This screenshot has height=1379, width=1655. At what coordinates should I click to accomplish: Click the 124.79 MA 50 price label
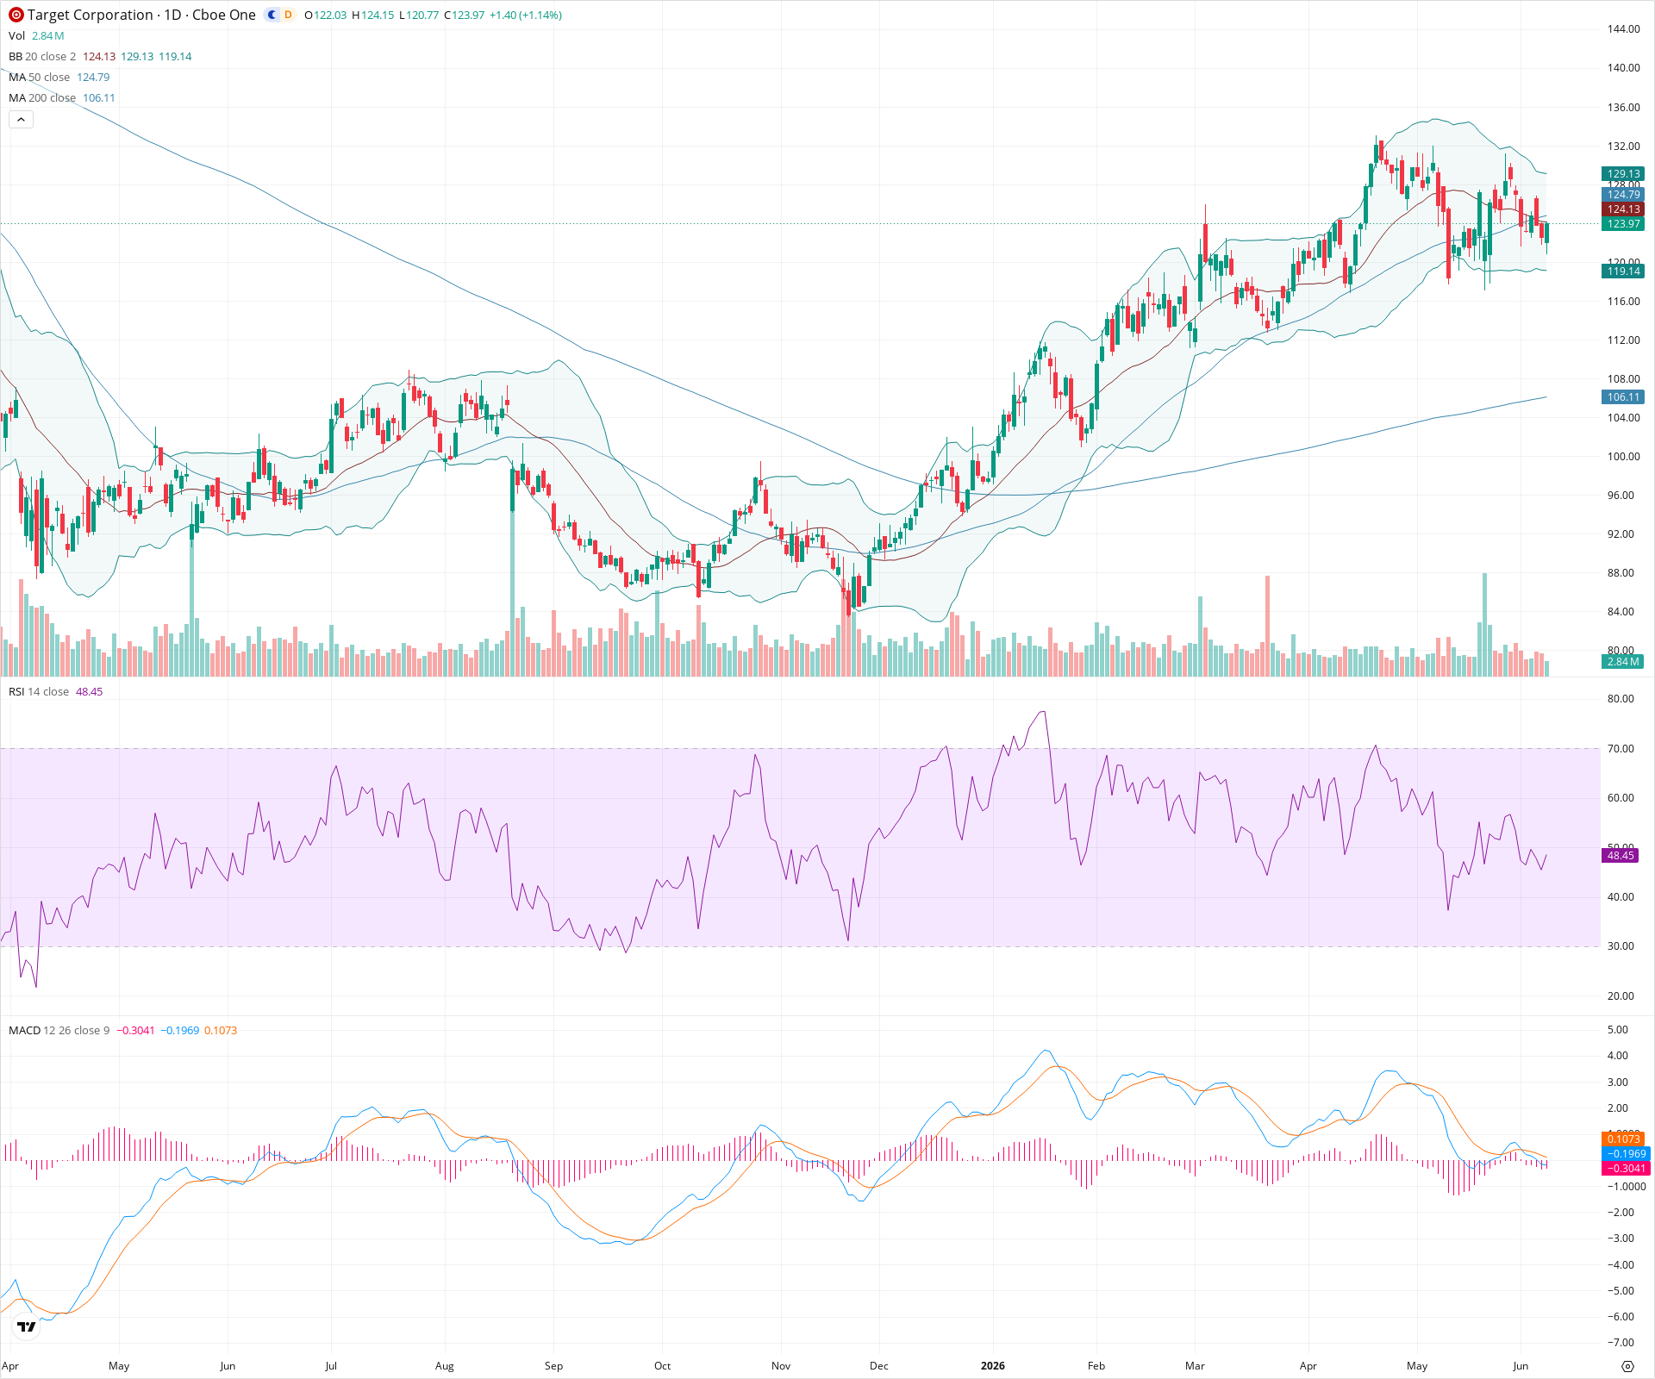pyautogui.click(x=1623, y=195)
